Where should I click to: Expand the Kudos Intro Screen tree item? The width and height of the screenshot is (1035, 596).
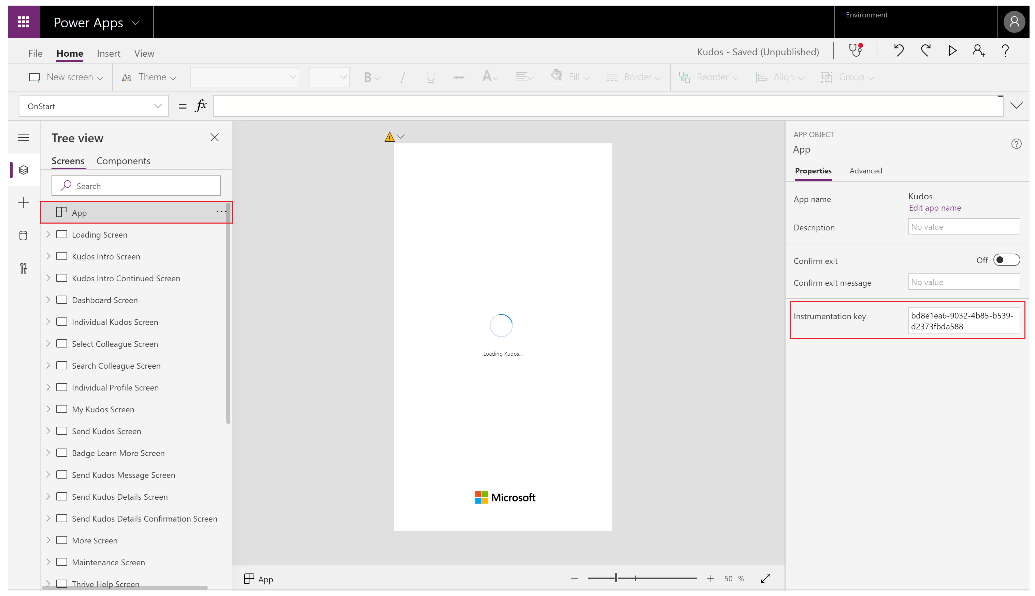tap(48, 256)
